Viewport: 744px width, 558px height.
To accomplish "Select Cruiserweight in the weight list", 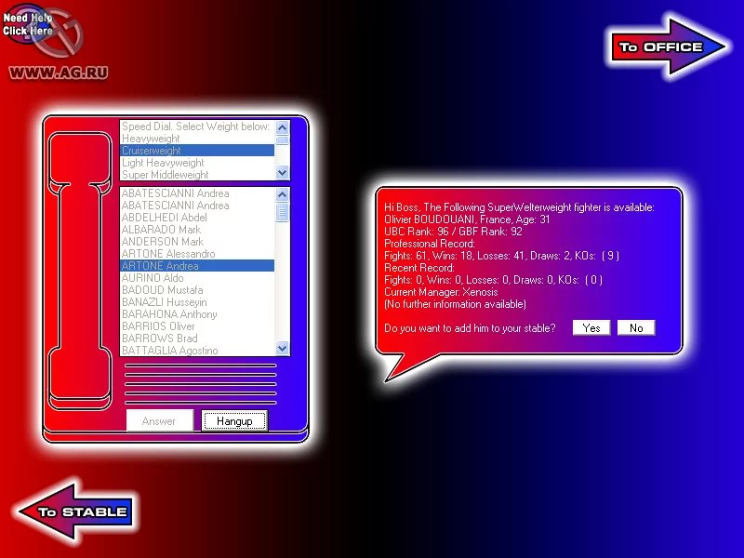I will (197, 151).
